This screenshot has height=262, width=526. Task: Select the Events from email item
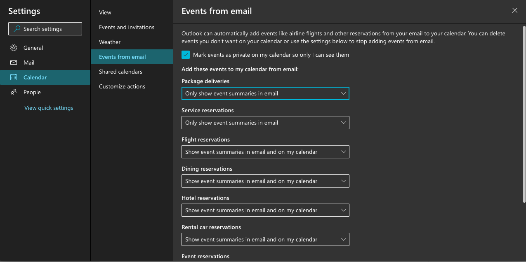[x=132, y=57]
